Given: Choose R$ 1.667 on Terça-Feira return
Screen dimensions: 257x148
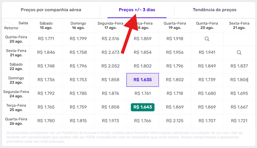Looking at the screenshot, I should (x=239, y=107).
